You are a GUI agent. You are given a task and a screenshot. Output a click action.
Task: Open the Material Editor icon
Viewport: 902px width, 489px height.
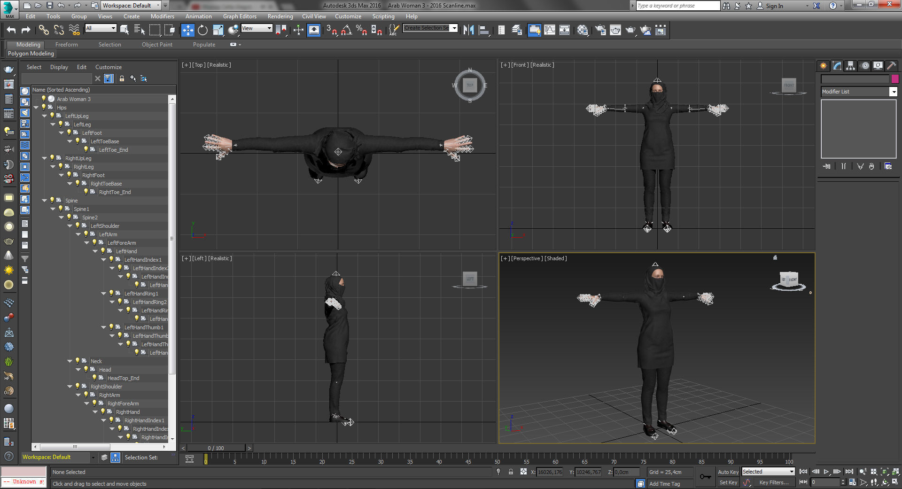(x=583, y=30)
